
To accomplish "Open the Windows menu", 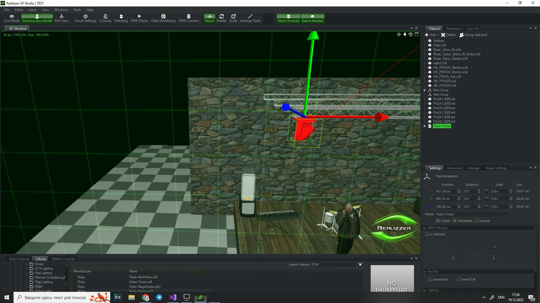I will coord(61,10).
